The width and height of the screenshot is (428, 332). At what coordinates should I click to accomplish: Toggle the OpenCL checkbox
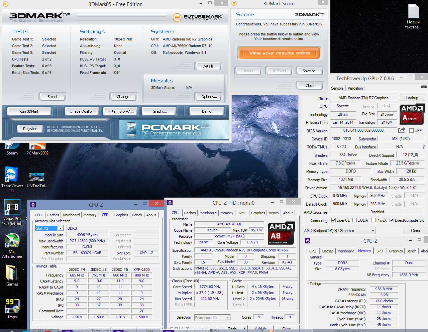(333, 220)
